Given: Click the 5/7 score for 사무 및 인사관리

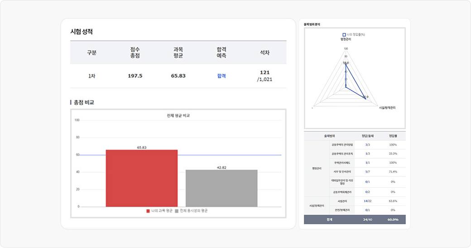Looking at the screenshot, I should click(x=368, y=172).
